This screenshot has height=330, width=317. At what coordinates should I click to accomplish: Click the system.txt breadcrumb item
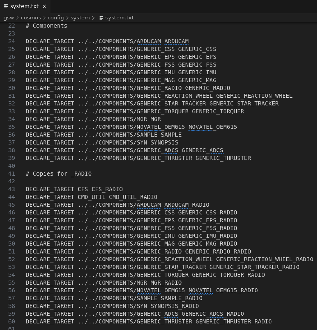pyautogui.click(x=119, y=18)
